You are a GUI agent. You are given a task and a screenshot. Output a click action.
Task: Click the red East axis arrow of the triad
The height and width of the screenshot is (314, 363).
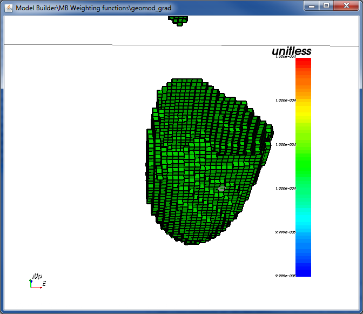coord(36,288)
